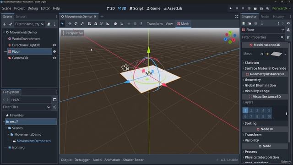Expand Visibility Range section
This screenshot has height=165, width=293.
pos(257,91)
